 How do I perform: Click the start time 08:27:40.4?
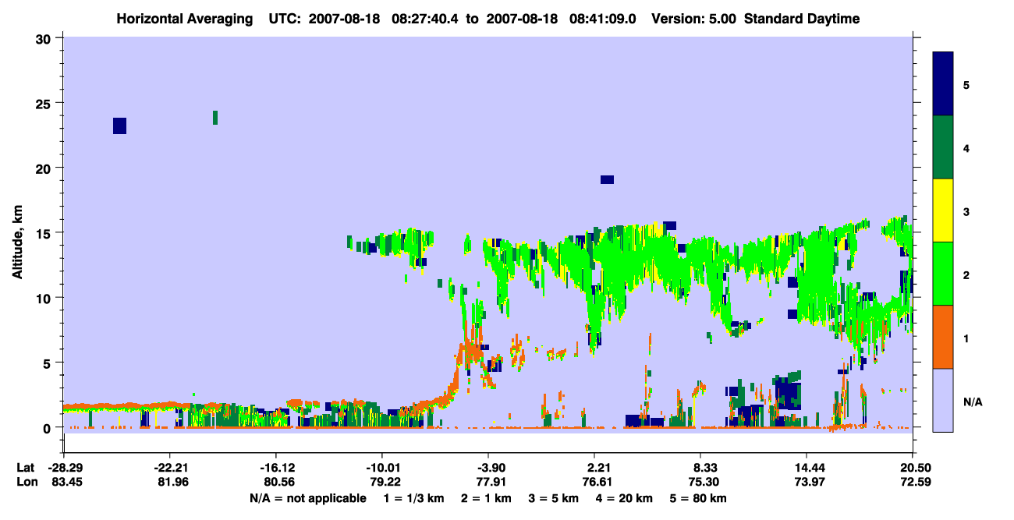[x=427, y=19]
